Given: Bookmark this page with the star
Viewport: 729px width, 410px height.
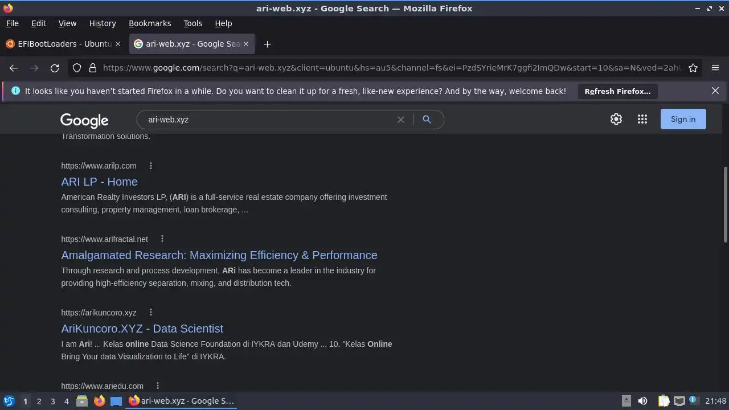Looking at the screenshot, I should click(x=693, y=68).
